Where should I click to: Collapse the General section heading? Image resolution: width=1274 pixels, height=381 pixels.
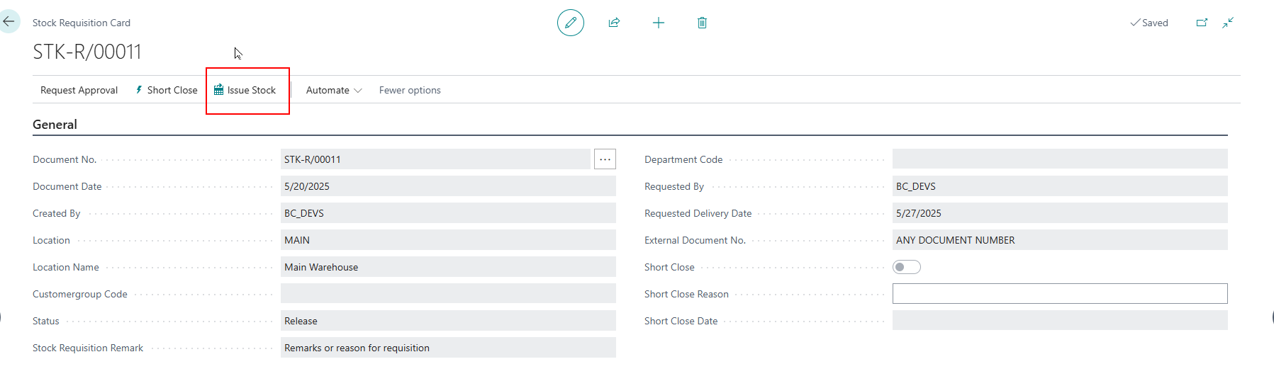click(55, 125)
